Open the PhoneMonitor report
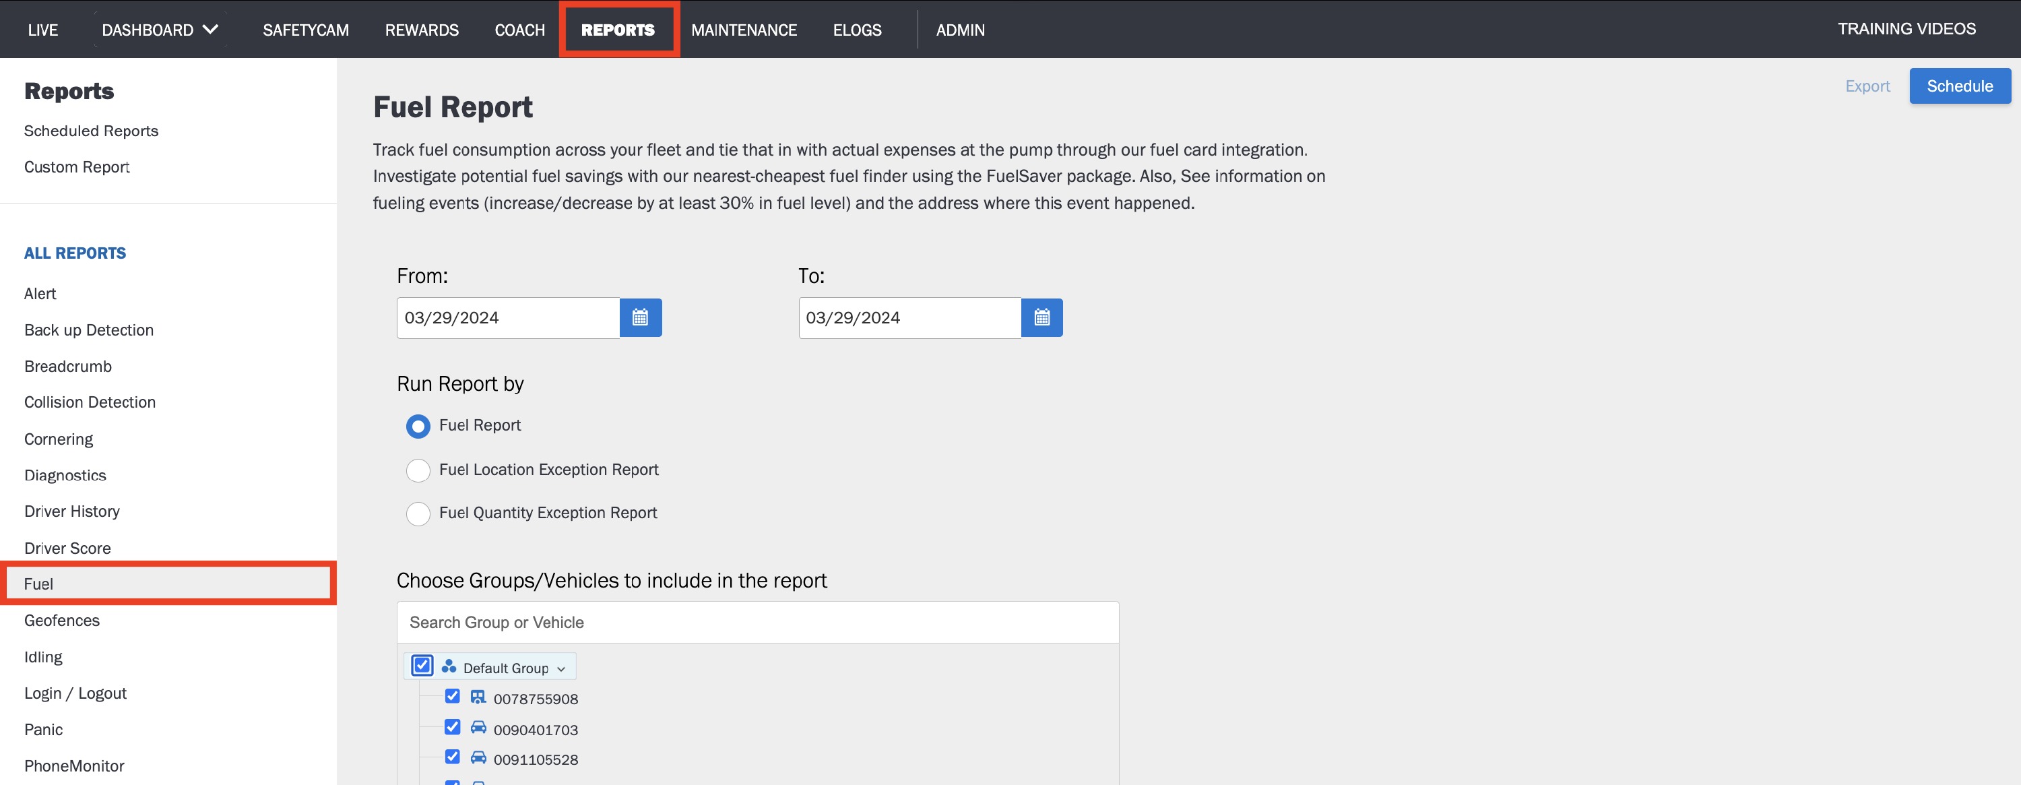The image size is (2021, 785). pos(73,766)
